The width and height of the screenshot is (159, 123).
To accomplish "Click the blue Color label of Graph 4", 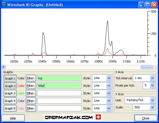I will 21,101.
